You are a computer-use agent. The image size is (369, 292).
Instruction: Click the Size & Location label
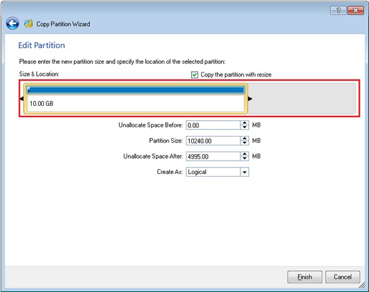click(x=39, y=74)
